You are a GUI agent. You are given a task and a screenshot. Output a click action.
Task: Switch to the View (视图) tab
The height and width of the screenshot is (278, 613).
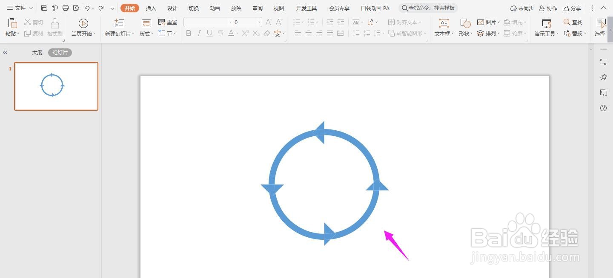point(279,8)
